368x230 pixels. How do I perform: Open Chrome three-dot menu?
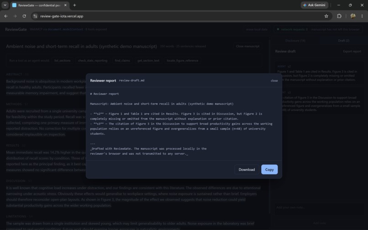click(362, 16)
